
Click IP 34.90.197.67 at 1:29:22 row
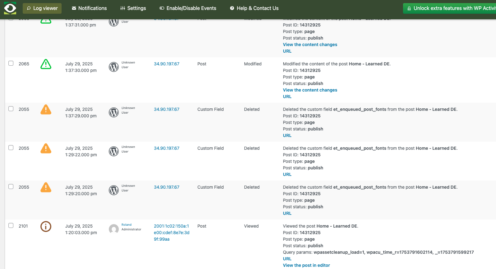coord(167,148)
